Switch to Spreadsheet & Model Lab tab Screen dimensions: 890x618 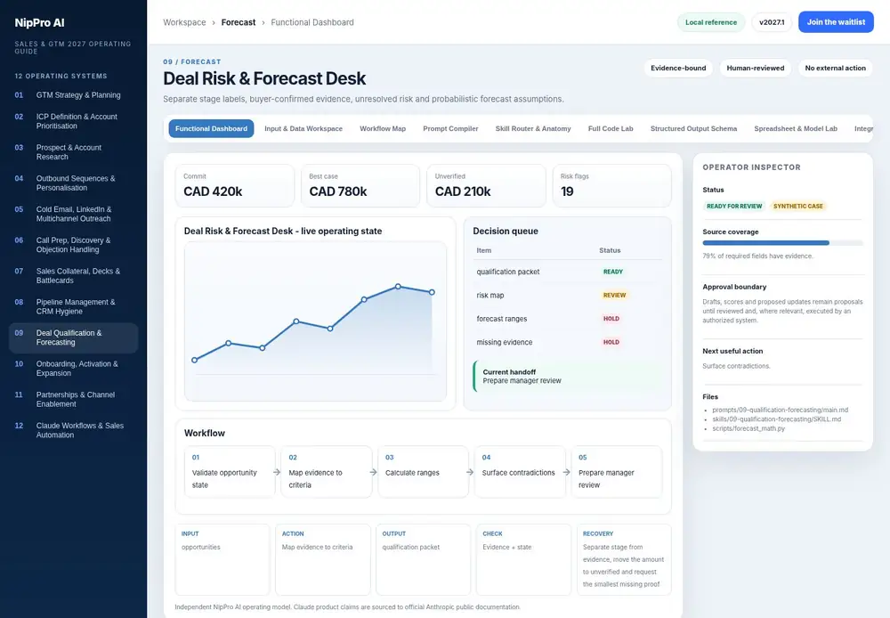795,128
